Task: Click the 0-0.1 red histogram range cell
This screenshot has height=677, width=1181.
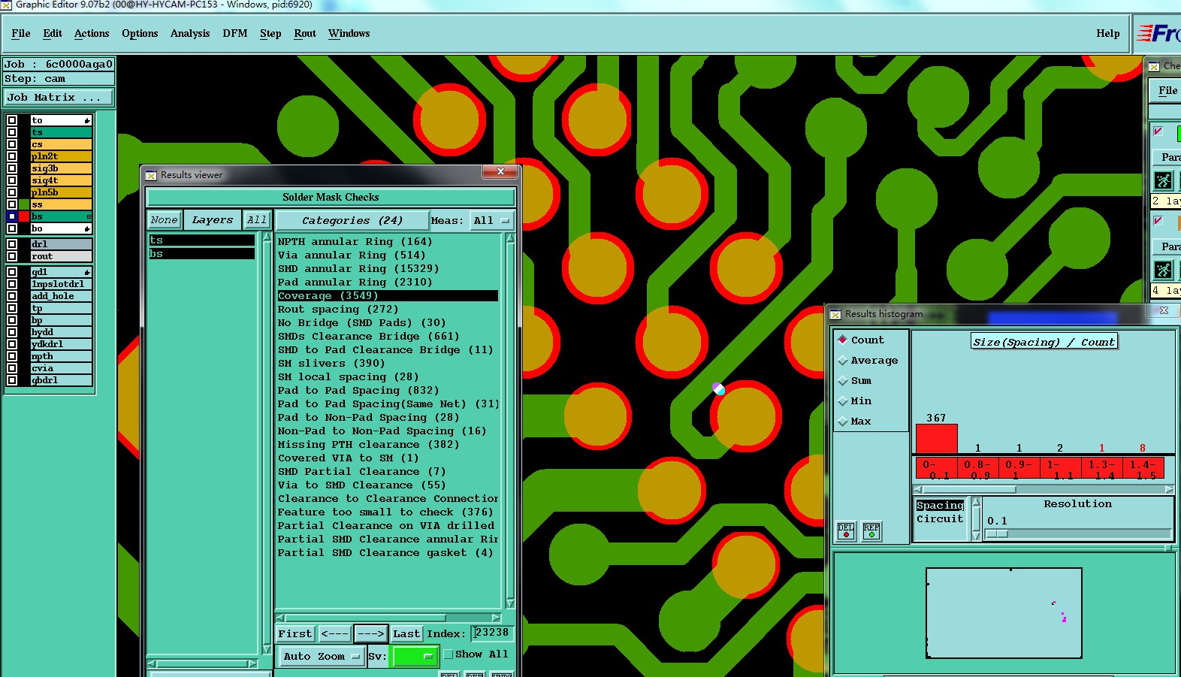Action: coord(936,469)
